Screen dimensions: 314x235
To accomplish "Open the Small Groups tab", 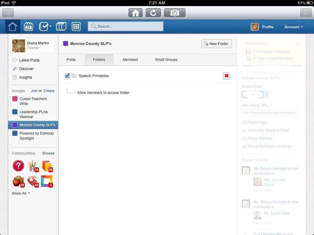I will (166, 59).
